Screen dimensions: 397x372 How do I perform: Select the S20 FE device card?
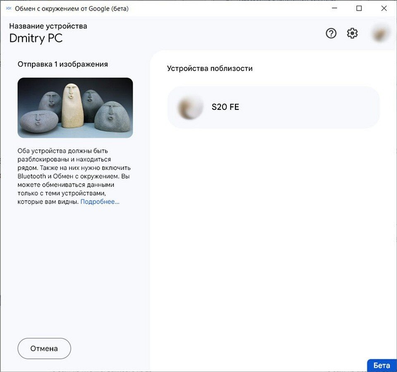[273, 107]
